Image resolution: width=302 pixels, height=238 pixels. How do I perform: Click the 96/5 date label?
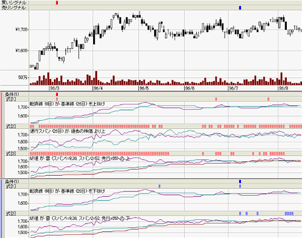[144, 88]
